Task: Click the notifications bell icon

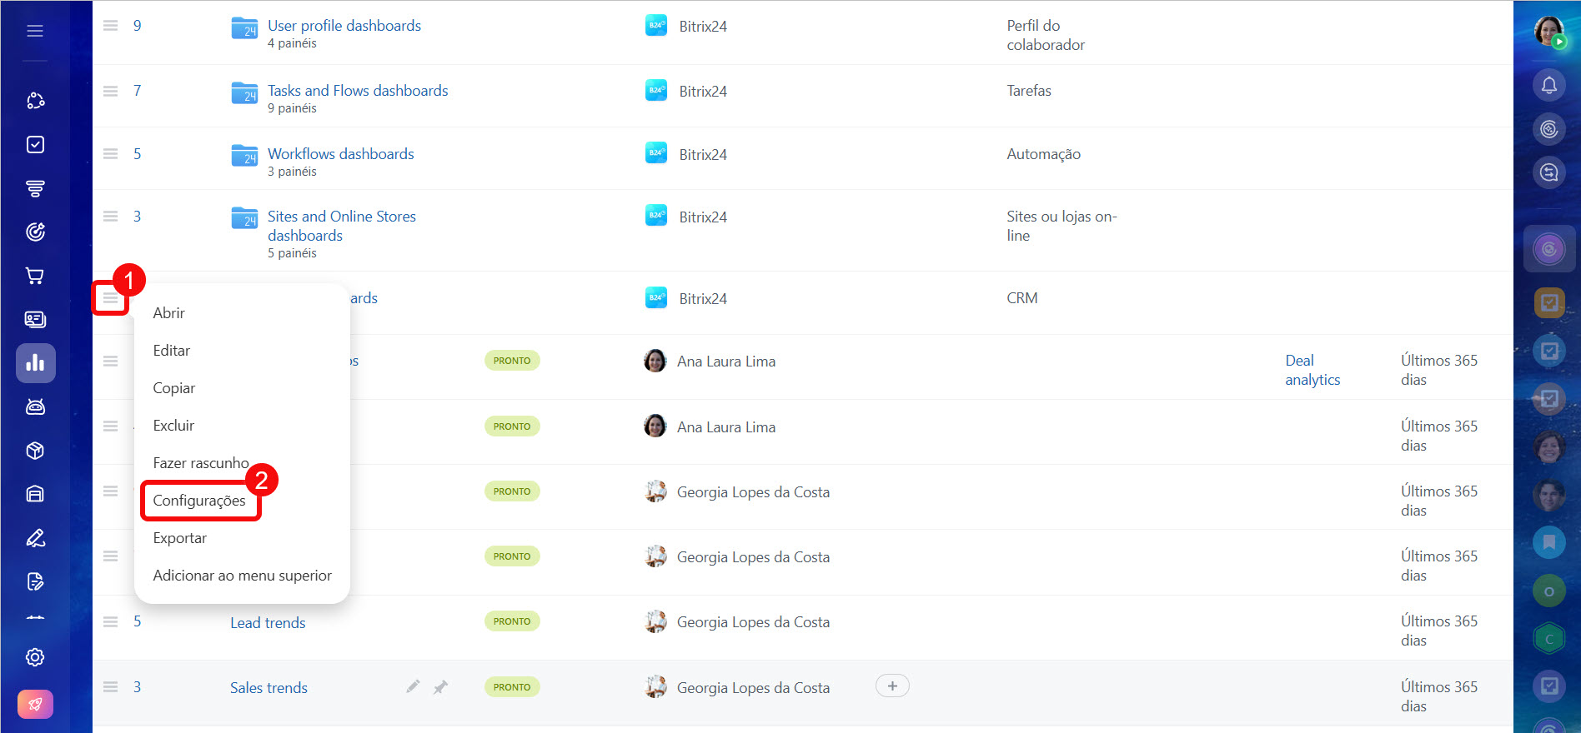Action: (x=1548, y=85)
